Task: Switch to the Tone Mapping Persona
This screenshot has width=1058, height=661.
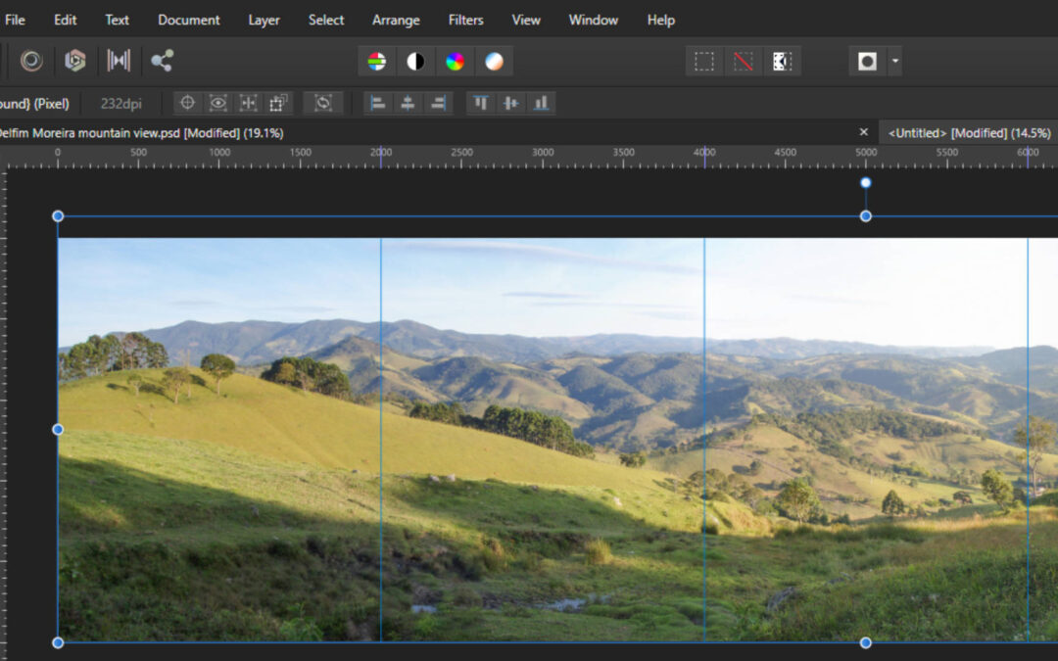Action: point(119,61)
